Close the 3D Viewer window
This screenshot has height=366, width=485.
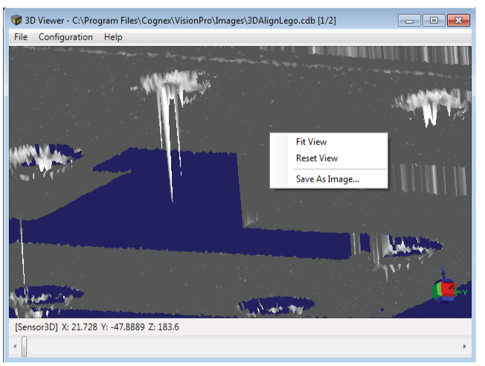[x=458, y=21]
